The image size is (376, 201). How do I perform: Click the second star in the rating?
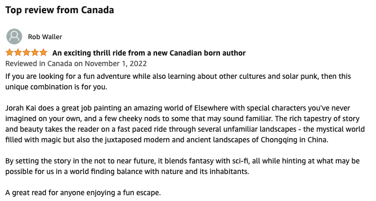18,52
